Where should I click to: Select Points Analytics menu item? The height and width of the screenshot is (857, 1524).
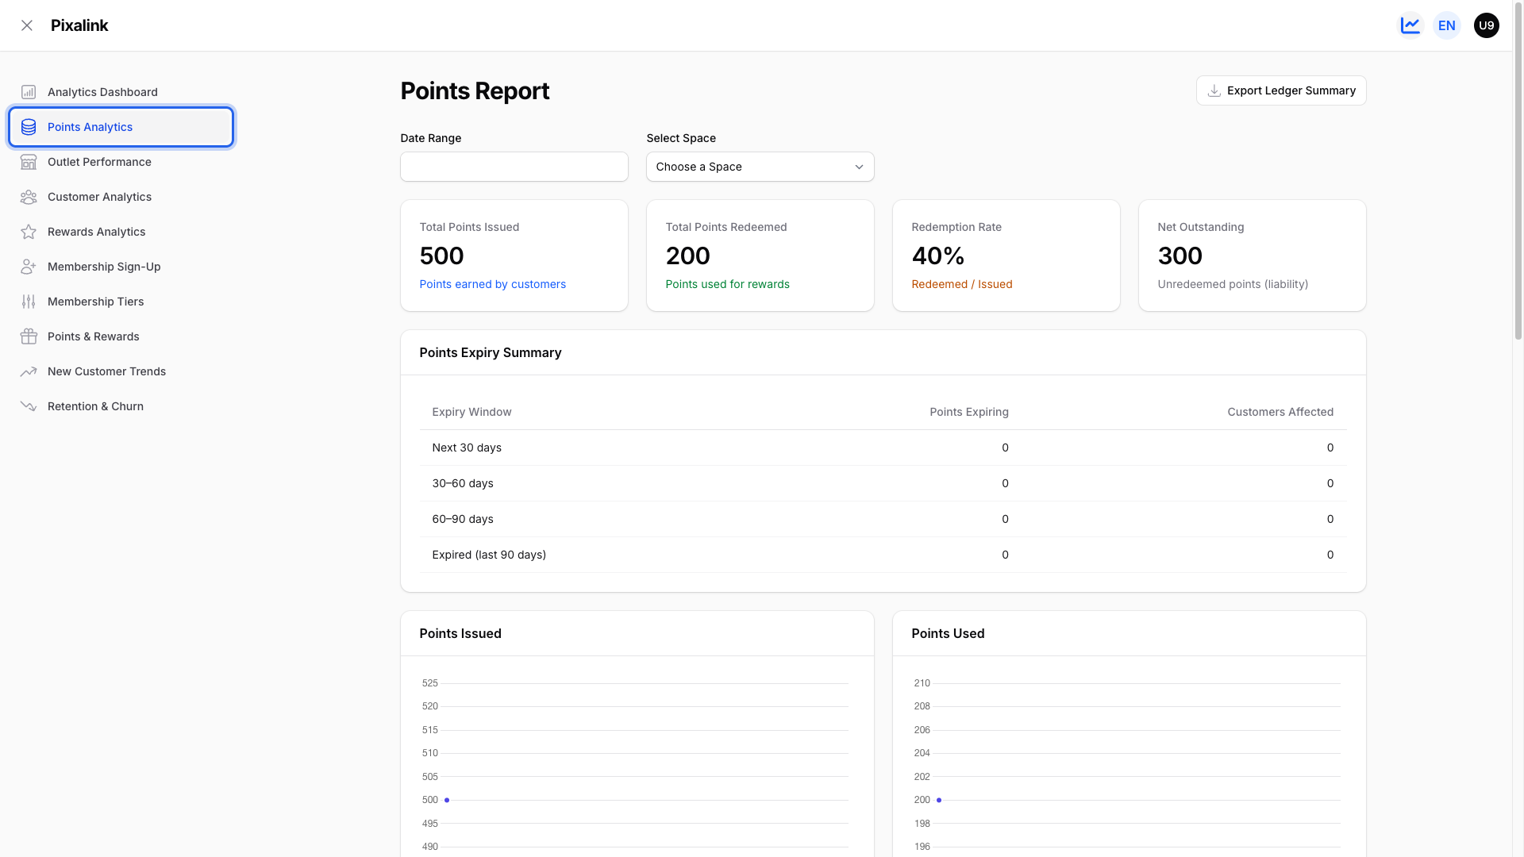point(121,127)
